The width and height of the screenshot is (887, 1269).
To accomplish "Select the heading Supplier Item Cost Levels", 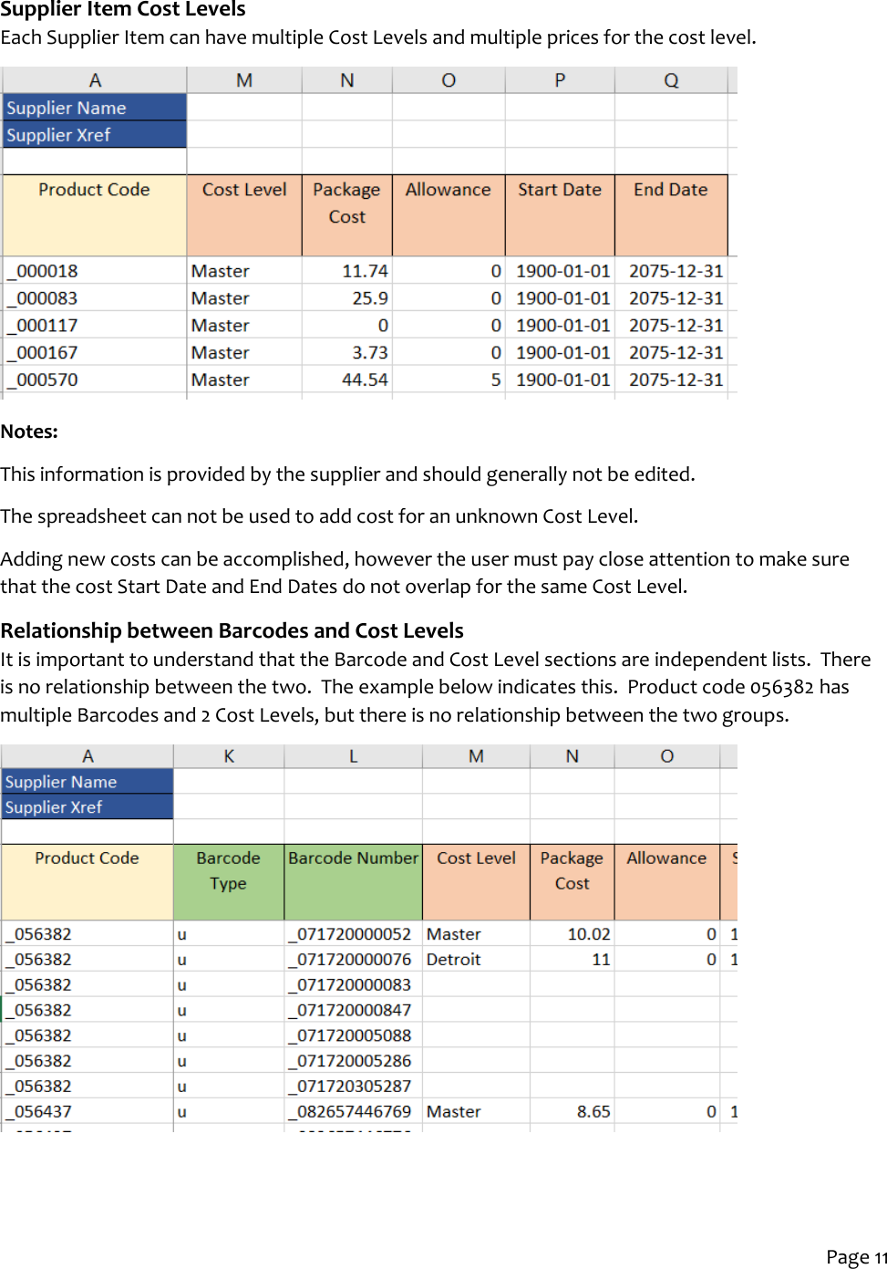I will click(x=122, y=10).
